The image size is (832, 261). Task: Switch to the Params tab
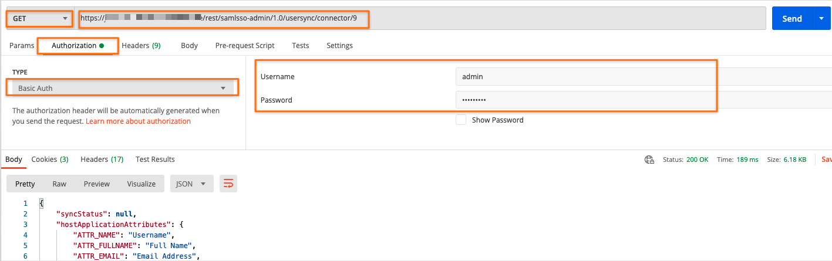coord(22,46)
